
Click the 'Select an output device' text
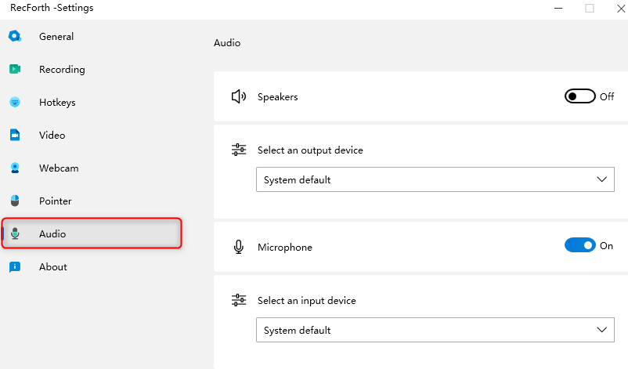coord(310,150)
